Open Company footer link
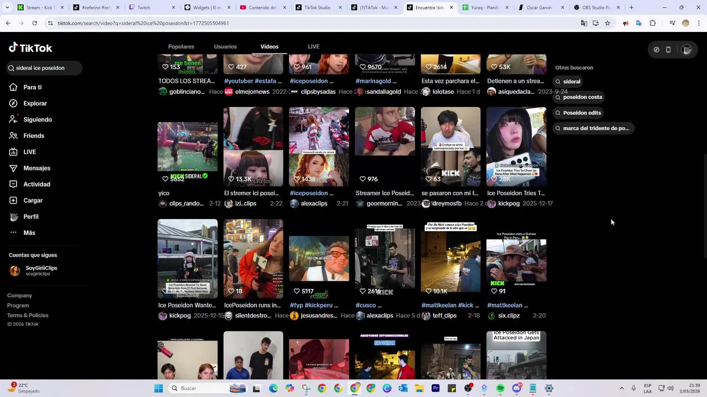Screen dimensions: 707x397 pos(19,296)
